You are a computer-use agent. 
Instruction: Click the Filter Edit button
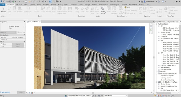[x=18, y=46]
